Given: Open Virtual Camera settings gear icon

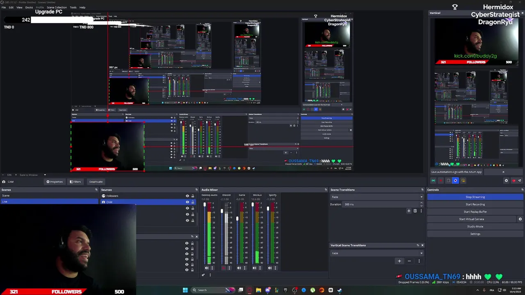Looking at the screenshot, I should pyautogui.click(x=520, y=219).
